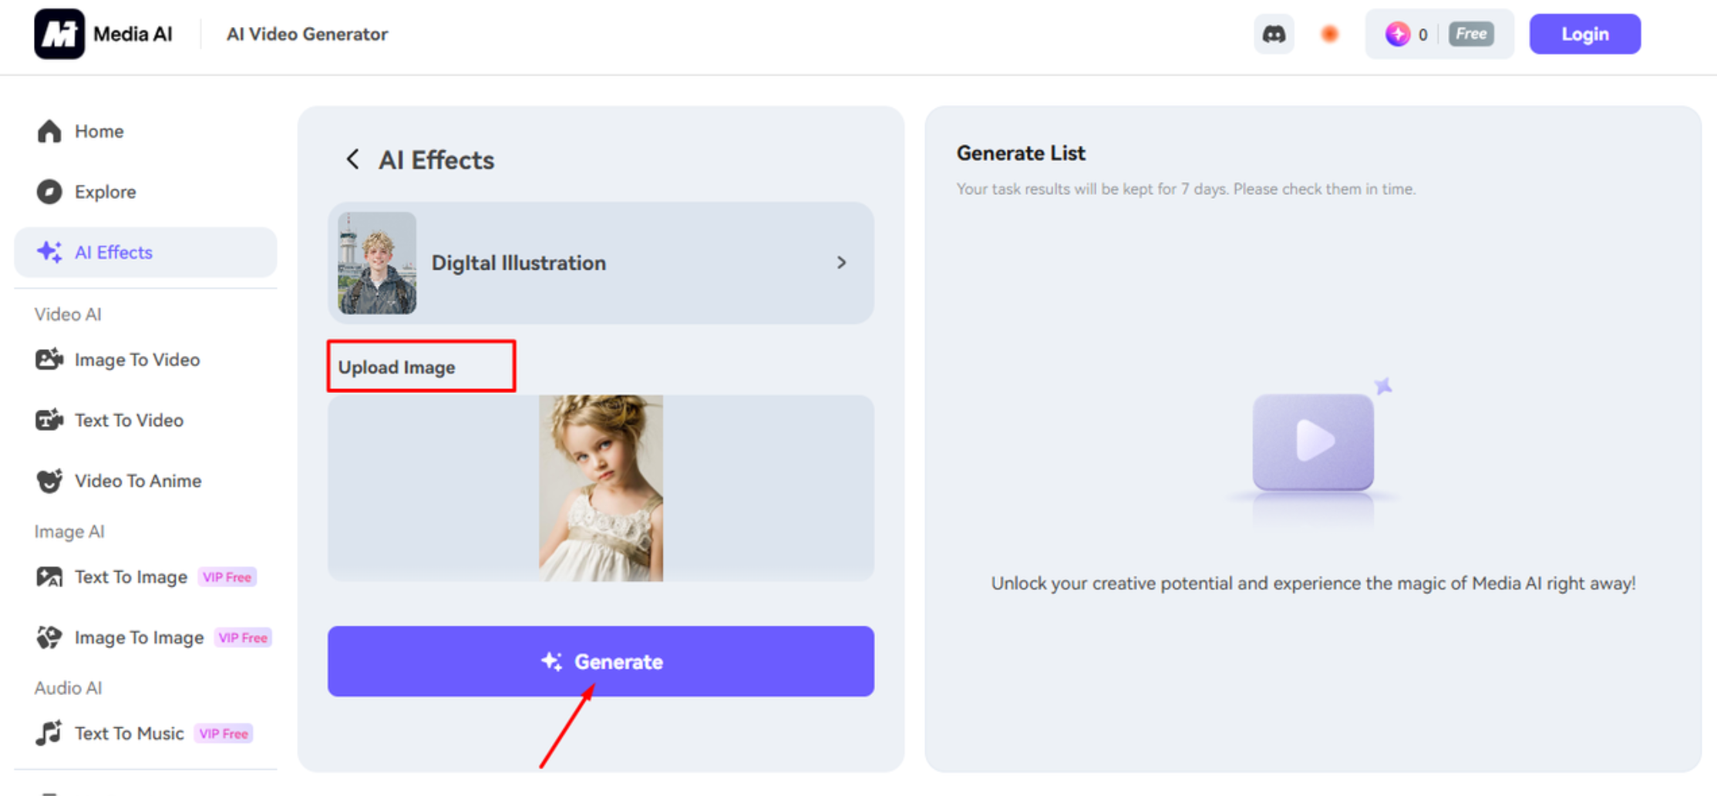The height and width of the screenshot is (796, 1717).
Task: Click the orange notification dot icon
Action: pos(1329,34)
